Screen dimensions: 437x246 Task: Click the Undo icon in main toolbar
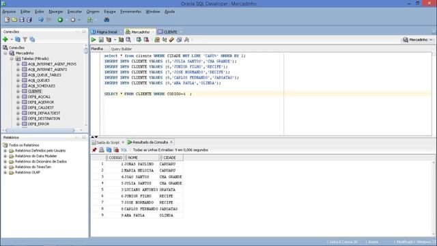[41, 20]
